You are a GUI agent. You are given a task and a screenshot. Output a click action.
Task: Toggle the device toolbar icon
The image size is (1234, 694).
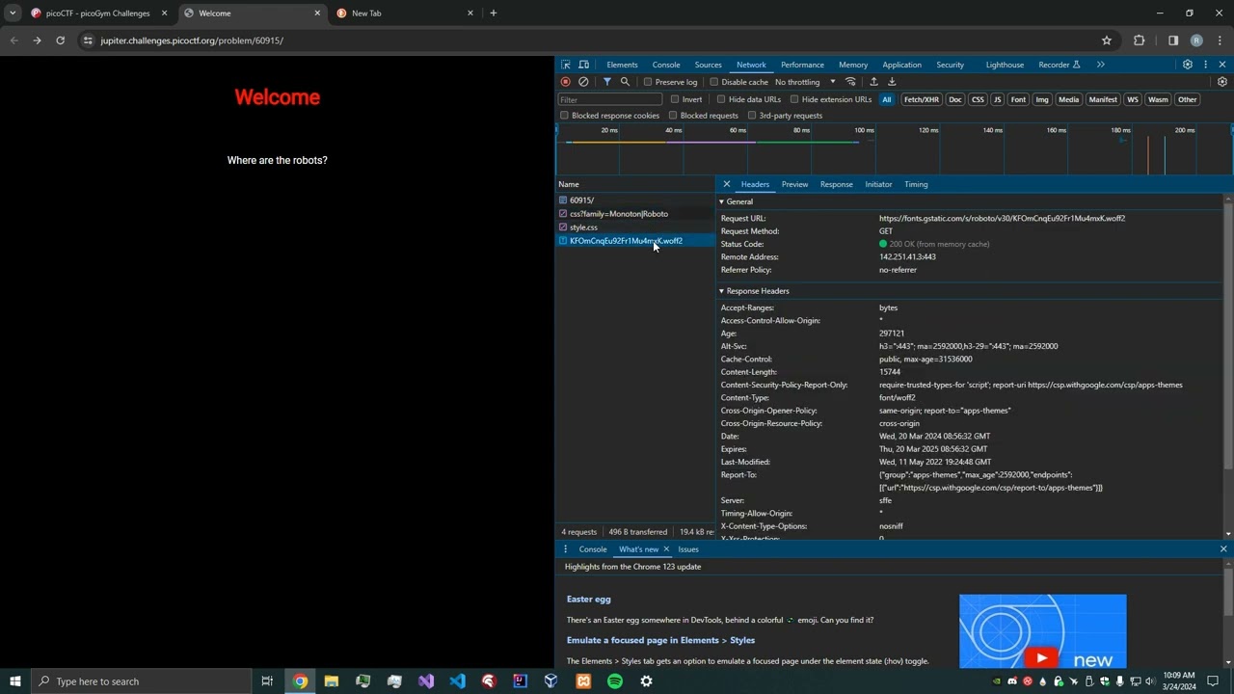click(584, 65)
